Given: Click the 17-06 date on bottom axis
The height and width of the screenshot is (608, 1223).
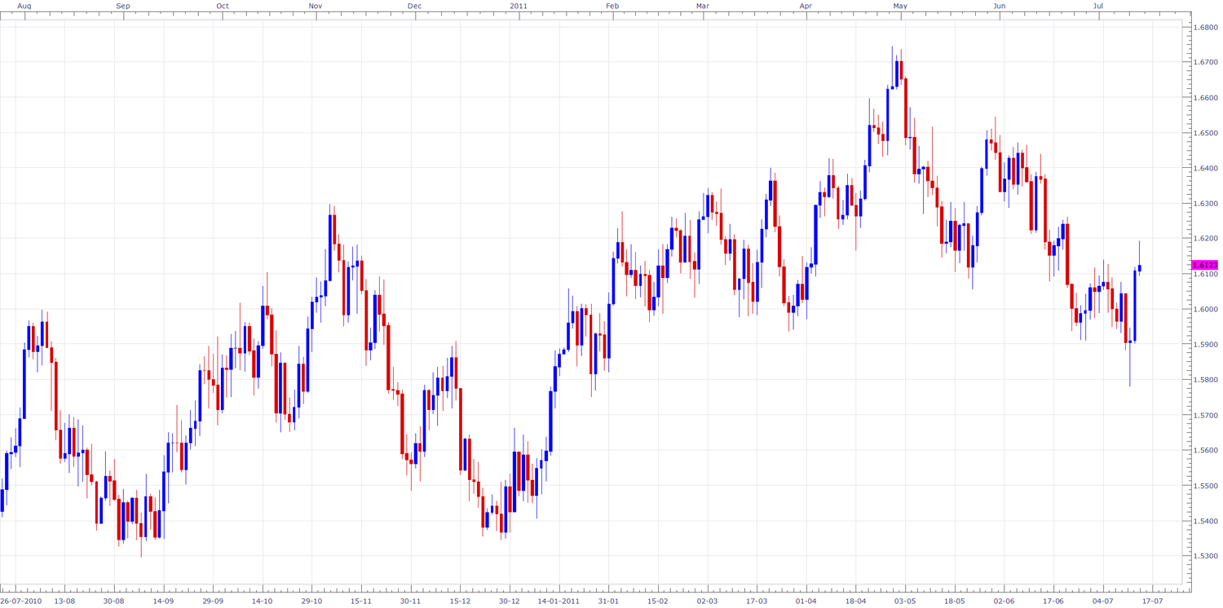Looking at the screenshot, I should click(1053, 601).
